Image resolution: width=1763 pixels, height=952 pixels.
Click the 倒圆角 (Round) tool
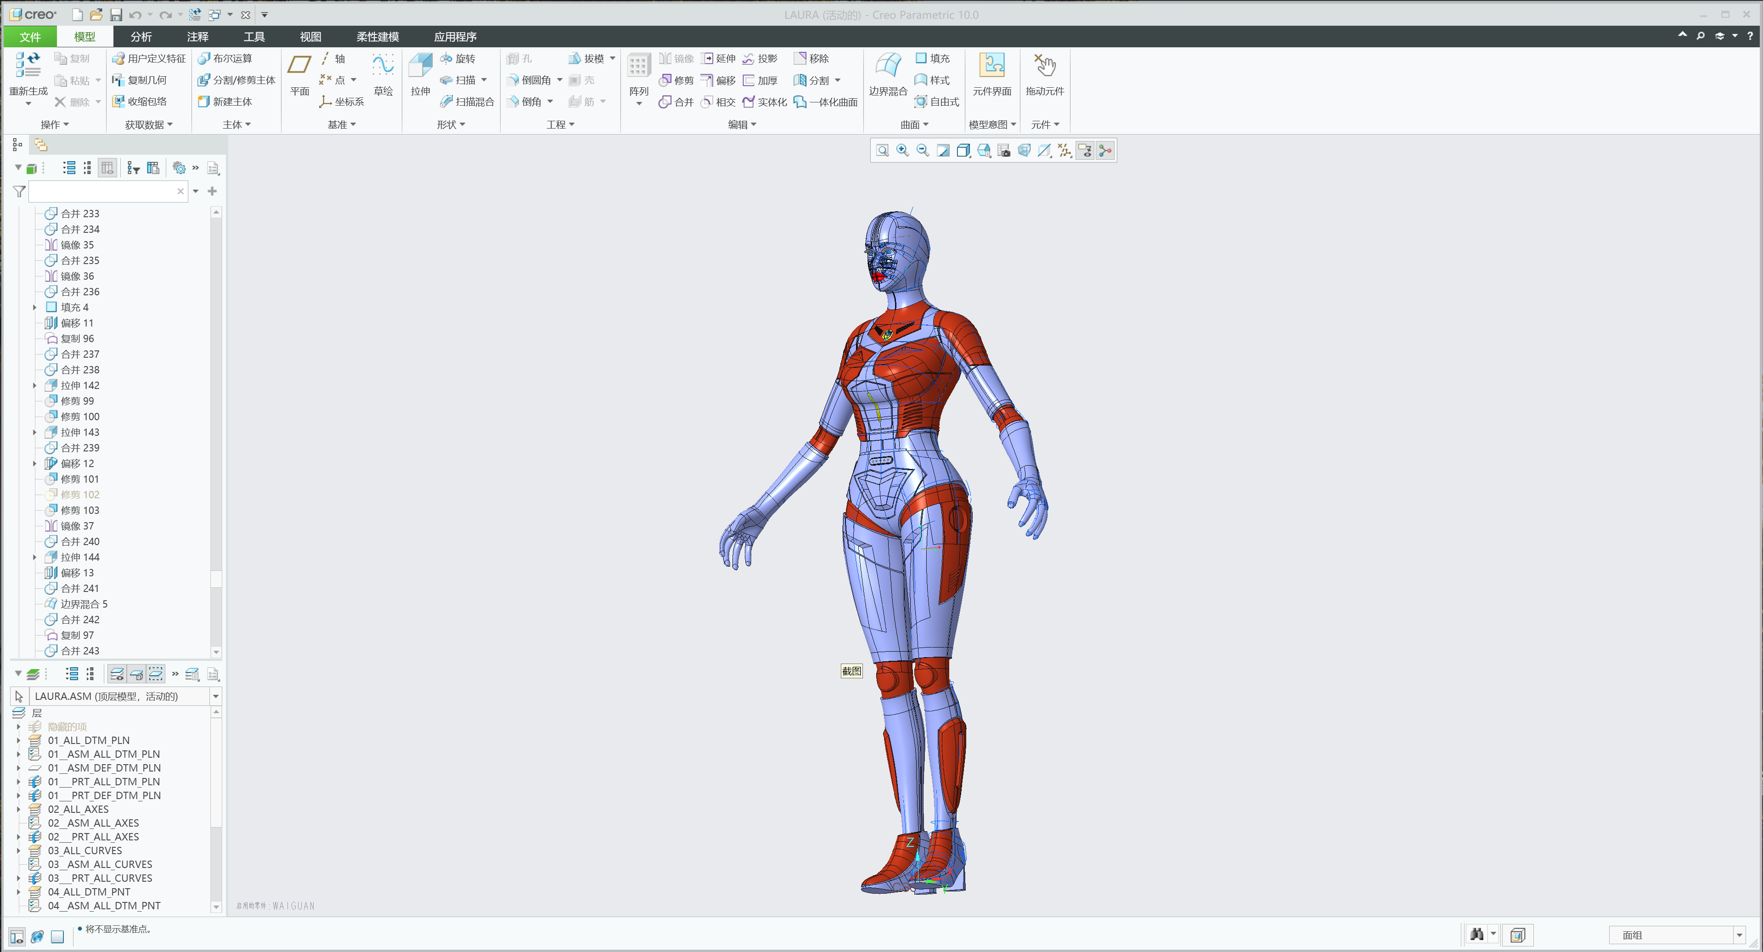(533, 80)
